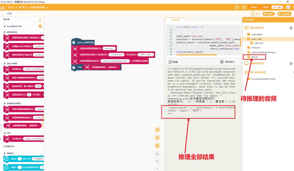The width and height of the screenshot is (294, 171).
Task: Click the 显示文字 行空板M10 block
Action: (x=24, y=159)
